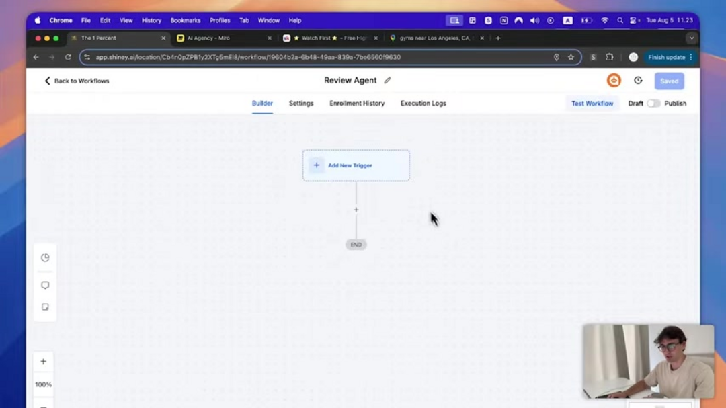Toggle the Draft/Publish switch
The height and width of the screenshot is (408, 726).
[x=653, y=104]
